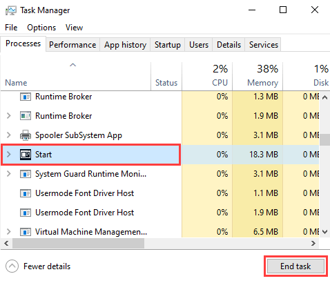Click the Spooler SubSystem App printer icon

pos(26,135)
